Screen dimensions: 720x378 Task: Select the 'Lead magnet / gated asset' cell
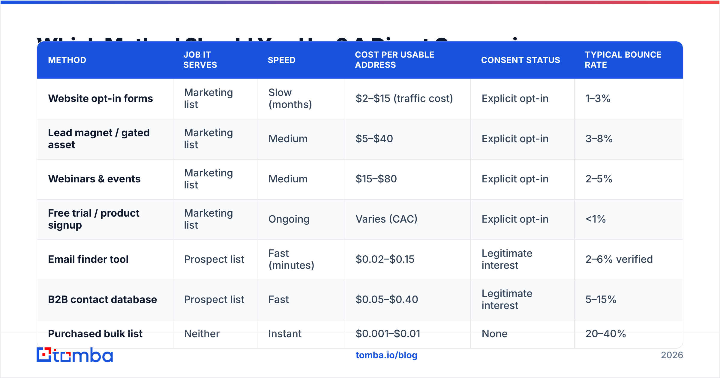point(105,139)
